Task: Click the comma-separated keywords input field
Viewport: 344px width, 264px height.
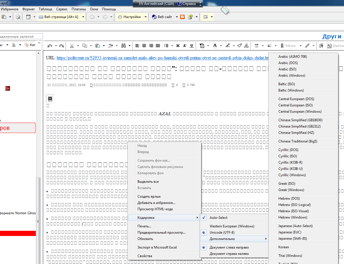Action: pos(21,36)
